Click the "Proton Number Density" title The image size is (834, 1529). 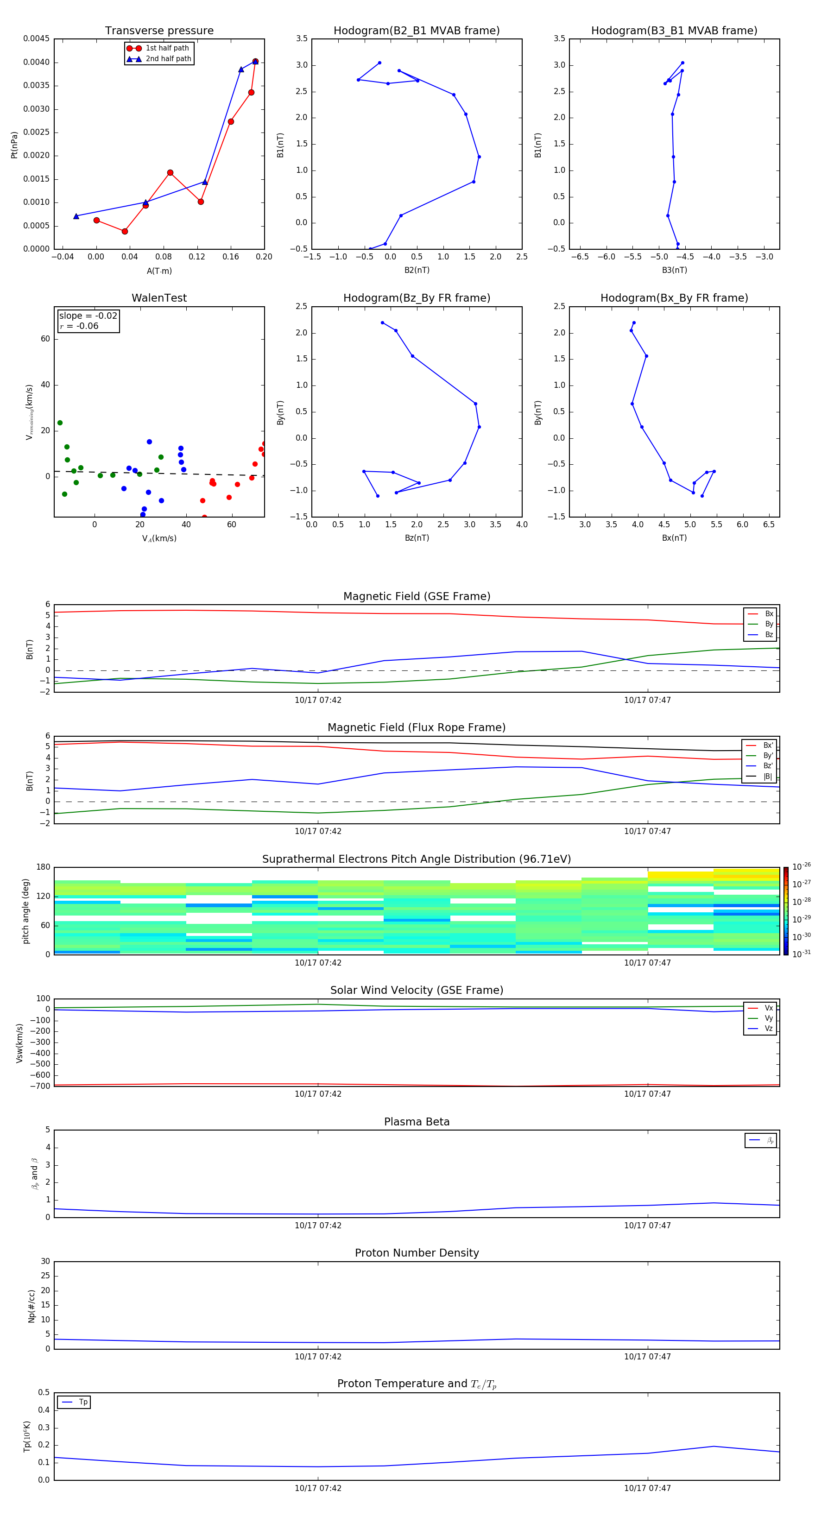(x=417, y=1253)
